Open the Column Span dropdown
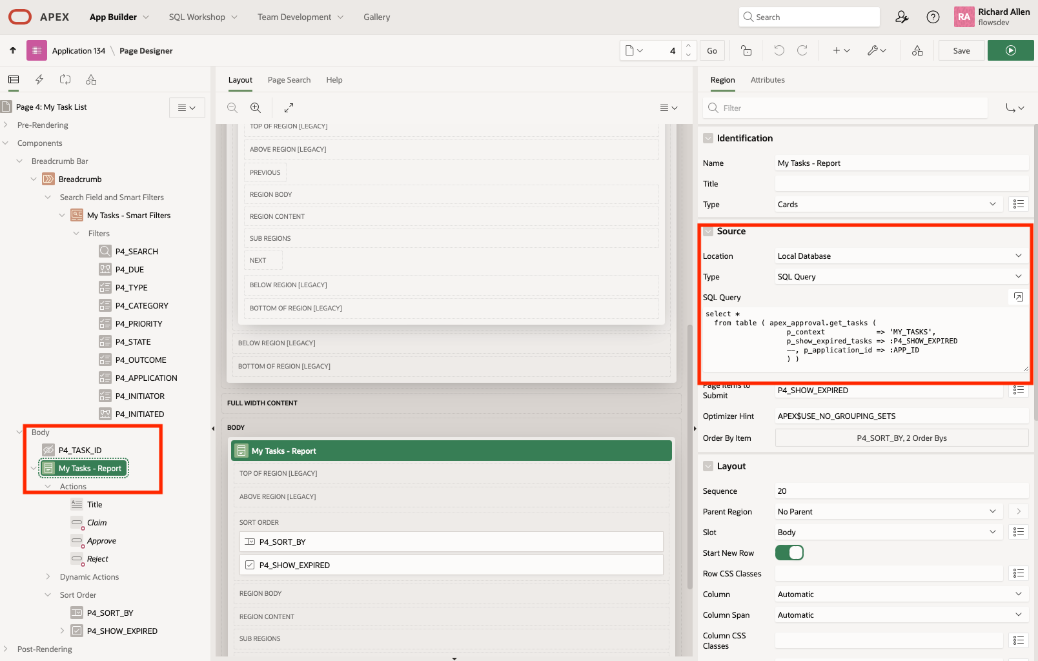Screen dimensions: 1038x661 [x=901, y=615]
